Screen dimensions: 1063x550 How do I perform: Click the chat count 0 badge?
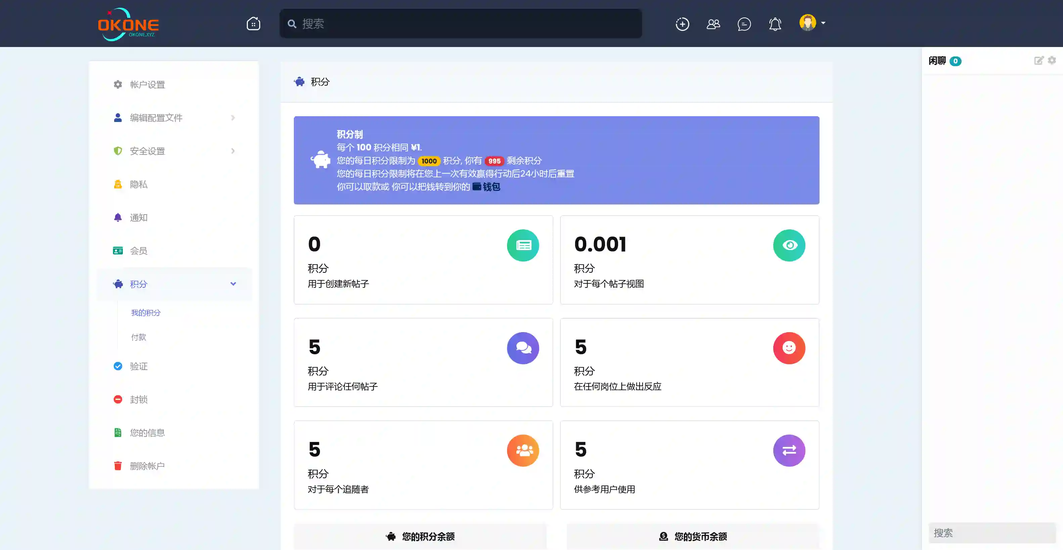[955, 61]
